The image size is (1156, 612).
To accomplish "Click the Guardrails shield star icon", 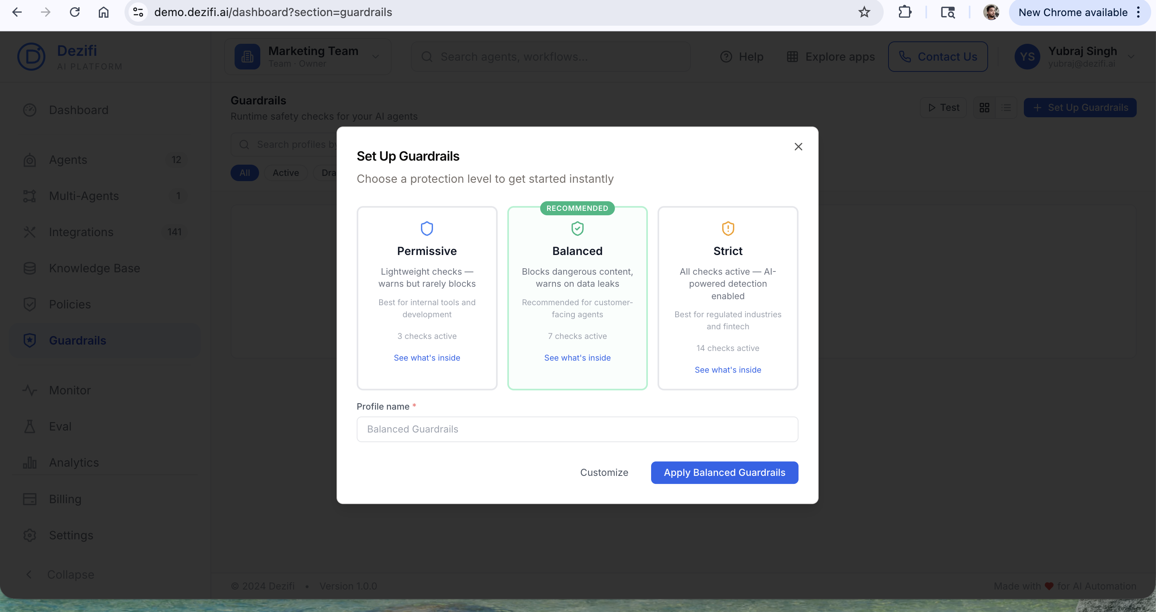I will tap(30, 341).
